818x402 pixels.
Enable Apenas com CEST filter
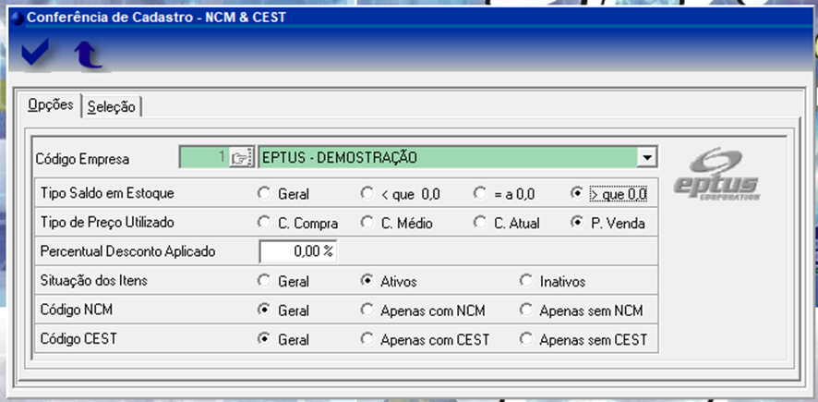click(367, 339)
